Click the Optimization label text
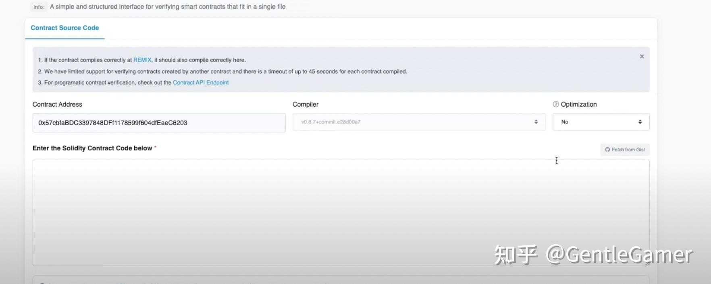711x284 pixels. click(x=579, y=104)
